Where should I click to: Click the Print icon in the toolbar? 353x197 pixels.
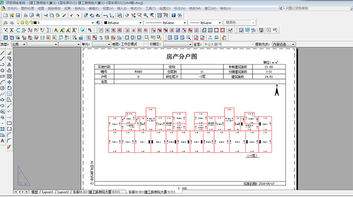pyautogui.click(x=26, y=15)
